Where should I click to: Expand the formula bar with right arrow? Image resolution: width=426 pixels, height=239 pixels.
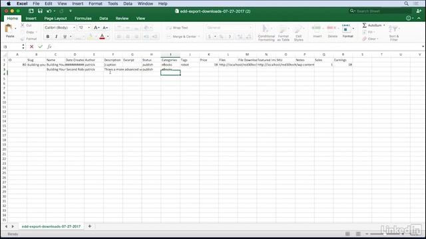423,46
